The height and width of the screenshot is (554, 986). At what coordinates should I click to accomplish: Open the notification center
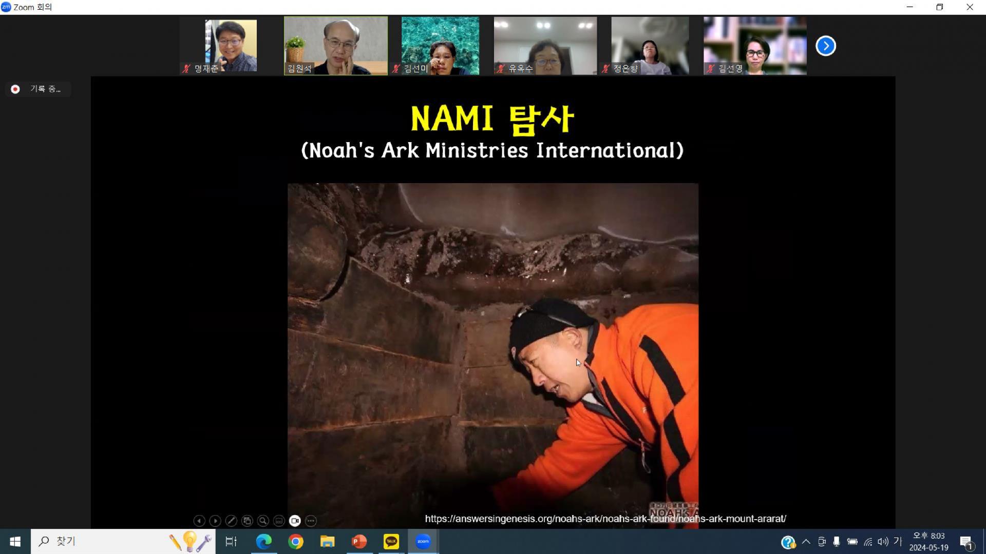[x=966, y=542]
